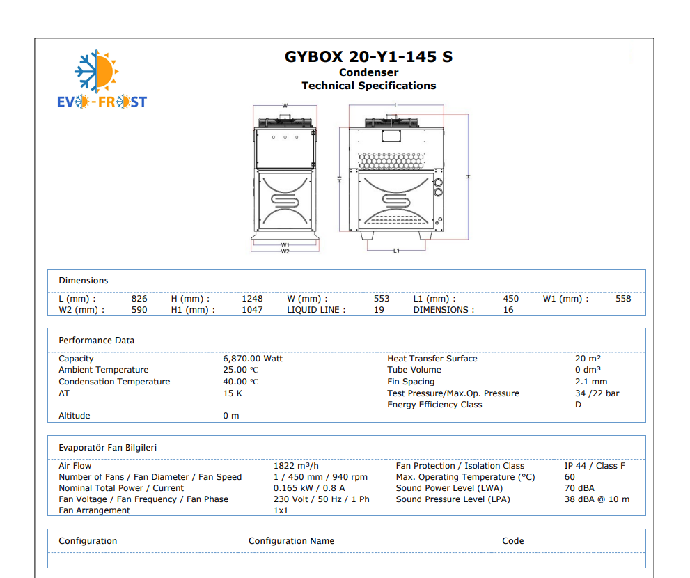This screenshot has height=578, width=690.
Task: Click the DIMENSIONS value 16
Action: [x=508, y=310]
